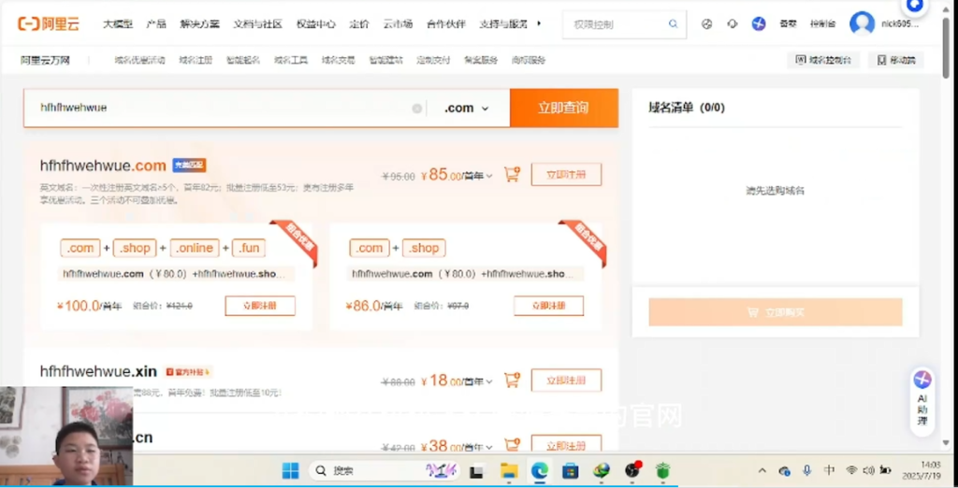
Task: Click the magnifier icon in top search box
Action: [x=673, y=24]
